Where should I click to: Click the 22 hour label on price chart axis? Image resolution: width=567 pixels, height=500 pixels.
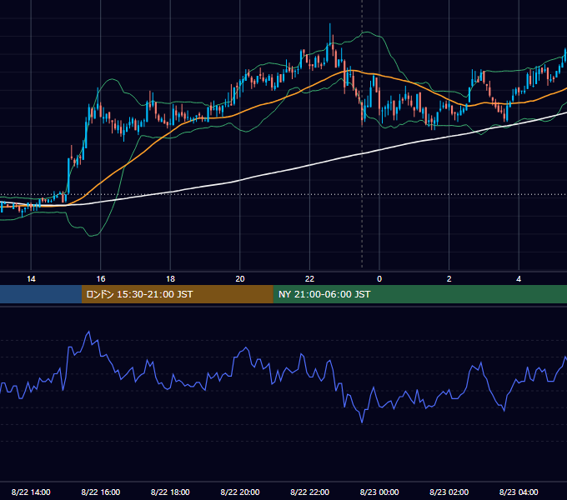[x=309, y=279]
